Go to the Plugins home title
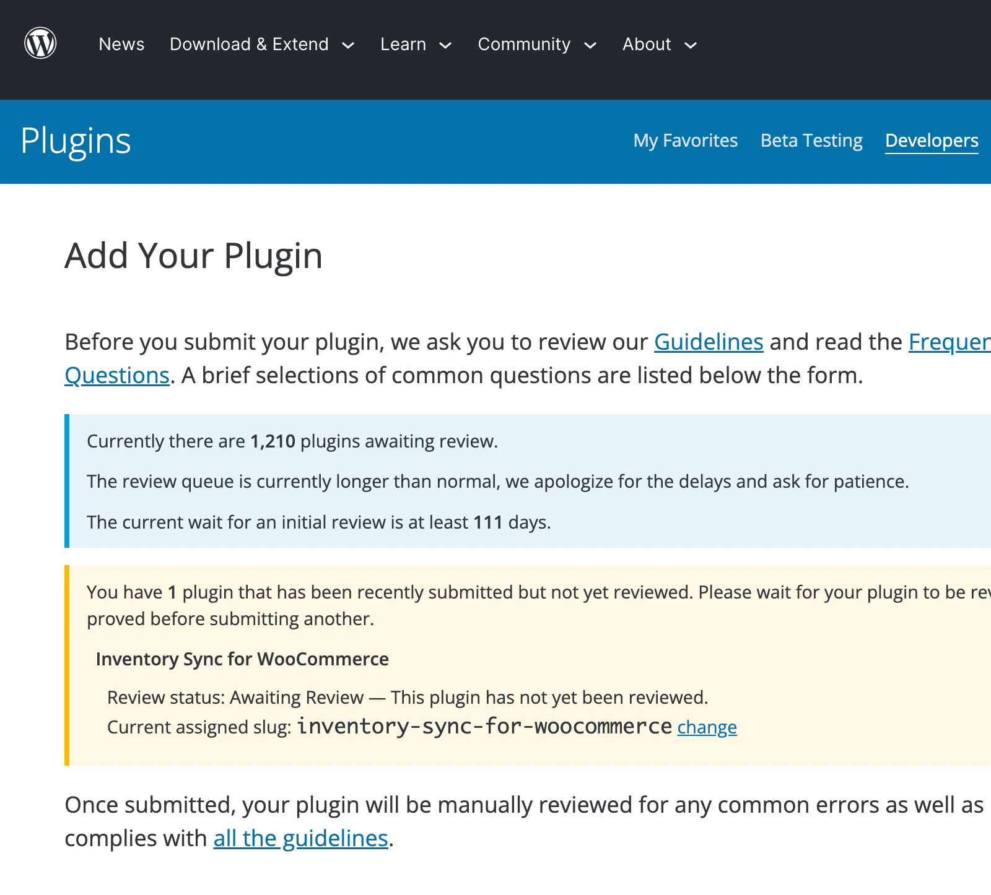 [x=76, y=141]
